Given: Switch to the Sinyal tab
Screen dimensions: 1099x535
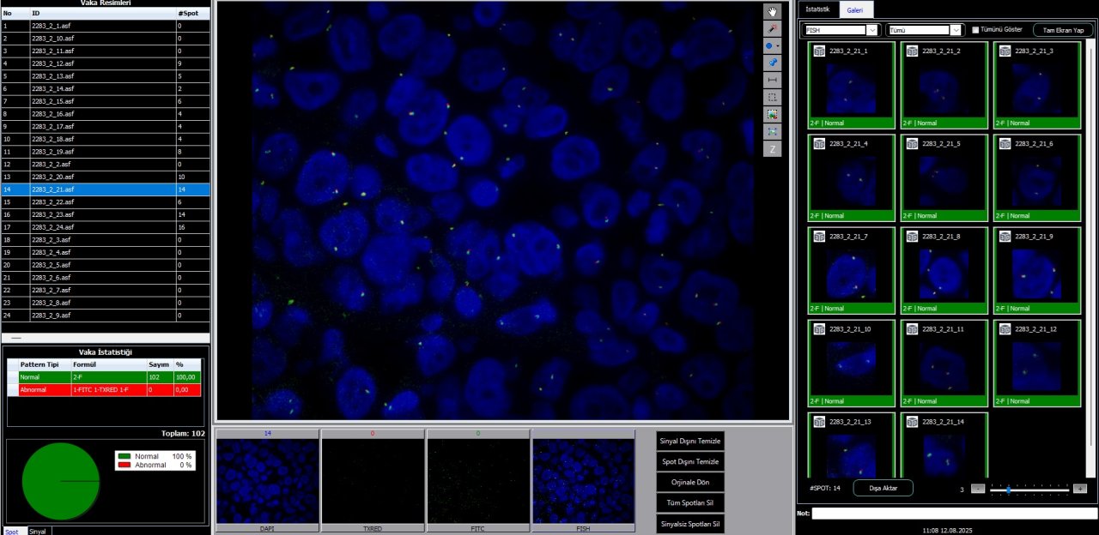Looking at the screenshot, I should 38,531.
